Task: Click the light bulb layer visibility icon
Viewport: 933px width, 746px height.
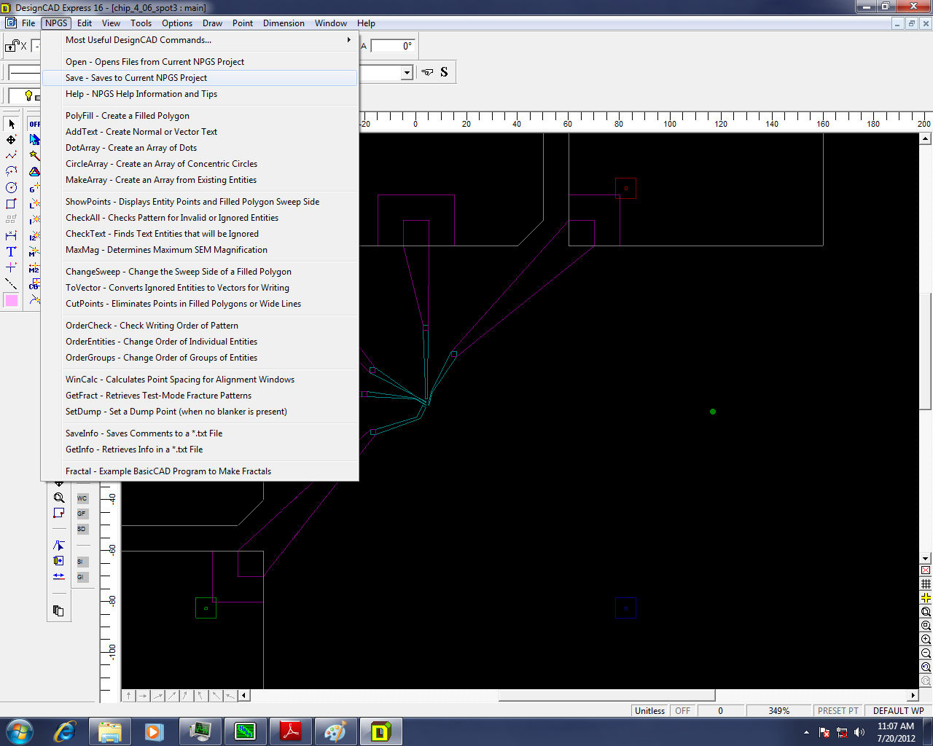Action: point(28,95)
